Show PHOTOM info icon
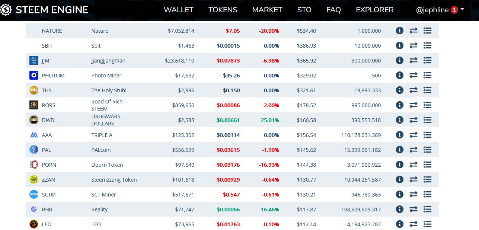Screen dimensions: 479x230 coord(399,75)
